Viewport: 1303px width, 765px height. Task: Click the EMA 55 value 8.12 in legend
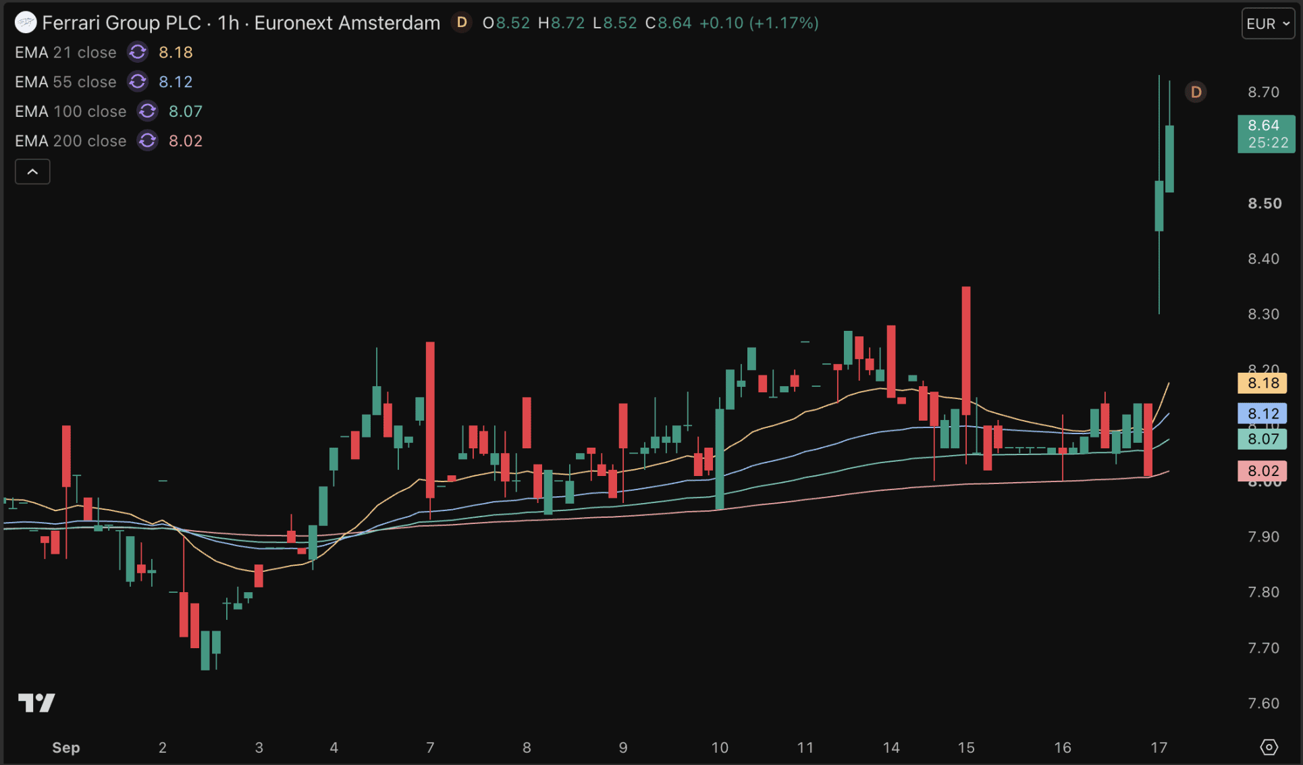pos(176,82)
